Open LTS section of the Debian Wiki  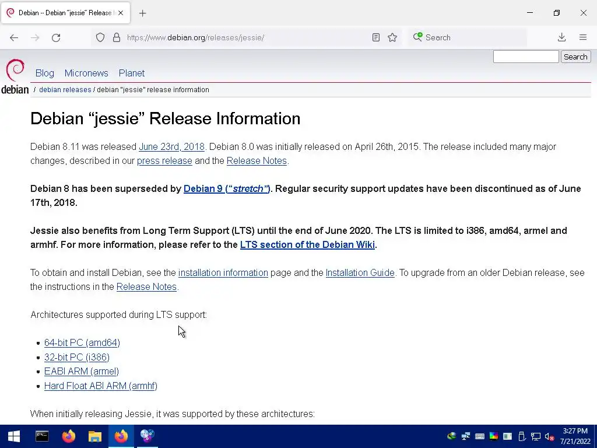click(307, 245)
